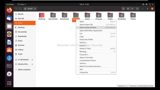
Task: Choose Open In New Tab
Action: [x=96, y=24]
